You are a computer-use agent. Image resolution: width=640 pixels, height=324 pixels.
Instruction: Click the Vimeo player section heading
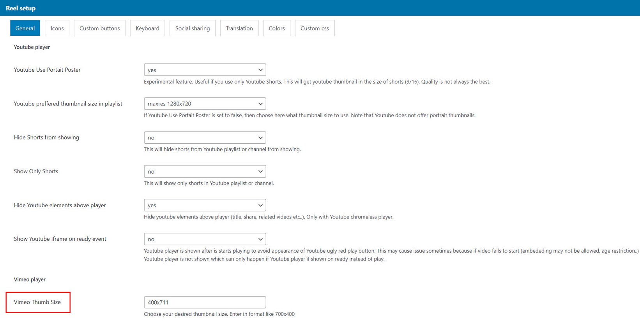tap(30, 280)
